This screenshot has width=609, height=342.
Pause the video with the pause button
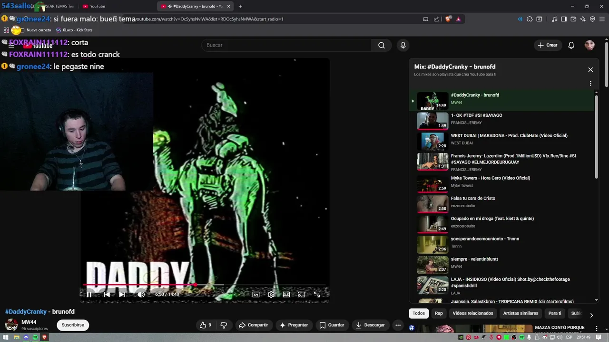(89, 294)
